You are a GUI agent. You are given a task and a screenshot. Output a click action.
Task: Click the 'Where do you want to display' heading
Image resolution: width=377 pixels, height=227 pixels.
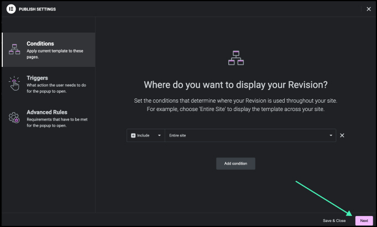235,85
